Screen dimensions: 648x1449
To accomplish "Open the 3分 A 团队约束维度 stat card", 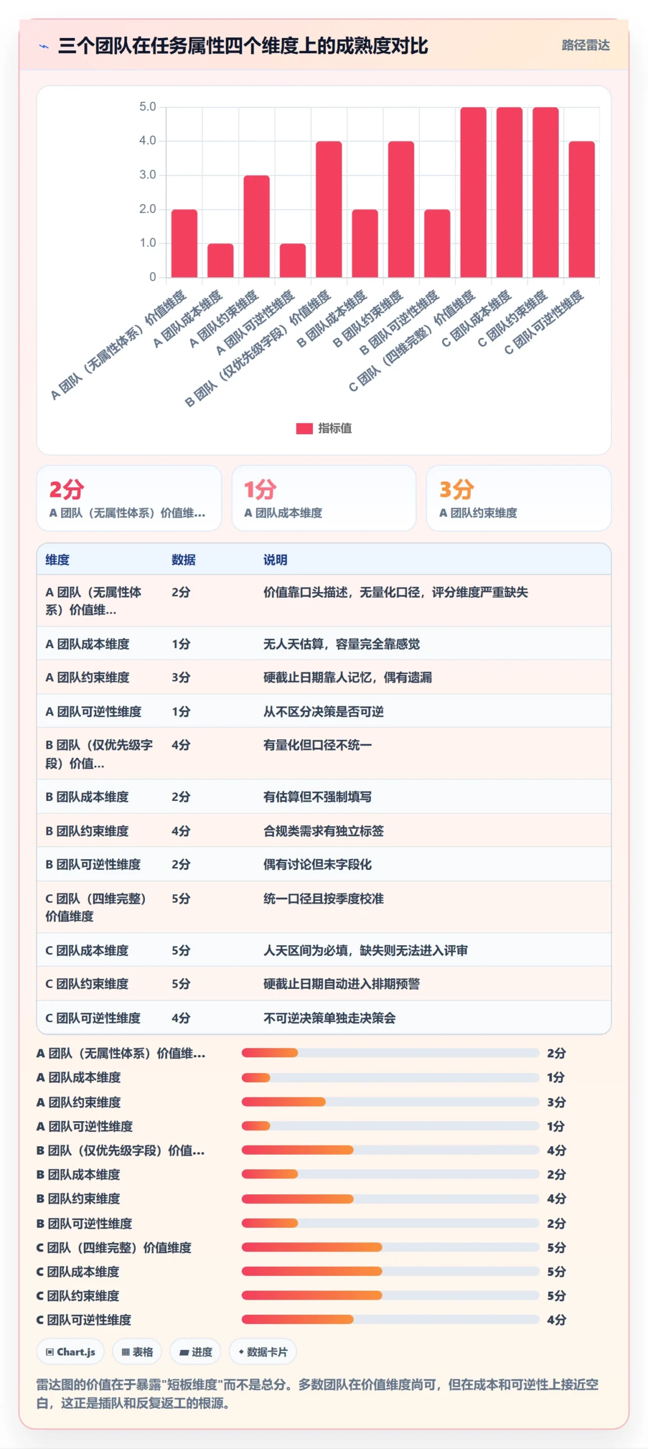I will (x=518, y=498).
